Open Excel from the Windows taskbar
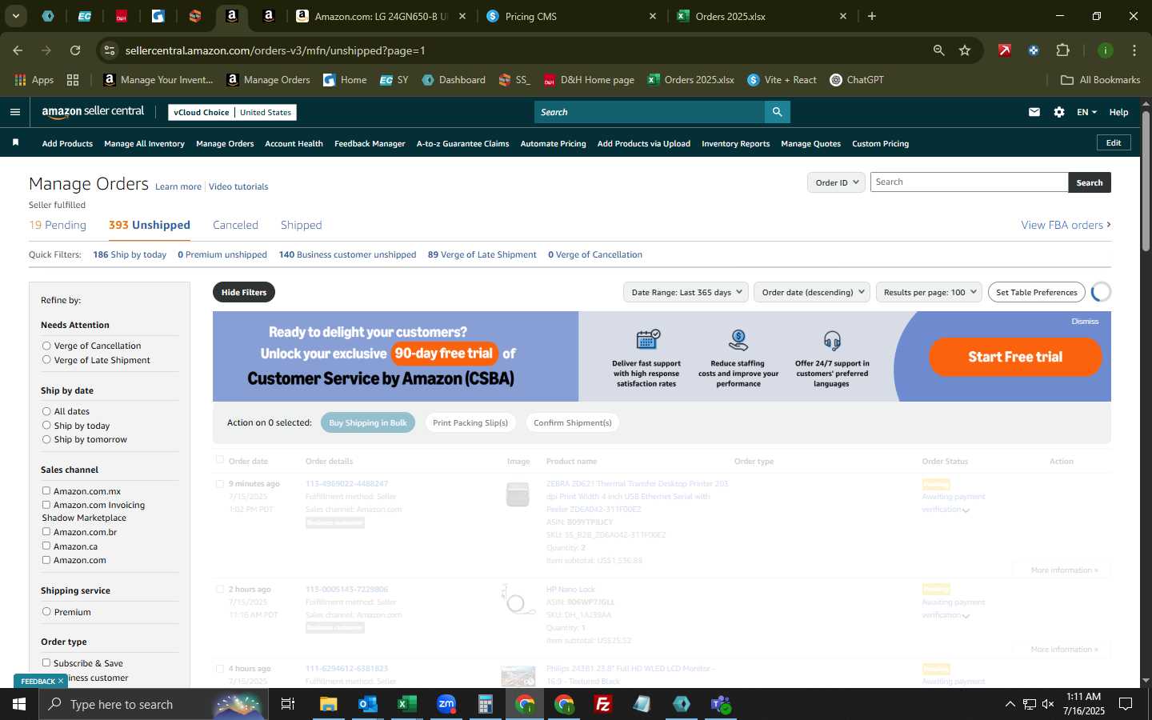 click(x=406, y=704)
